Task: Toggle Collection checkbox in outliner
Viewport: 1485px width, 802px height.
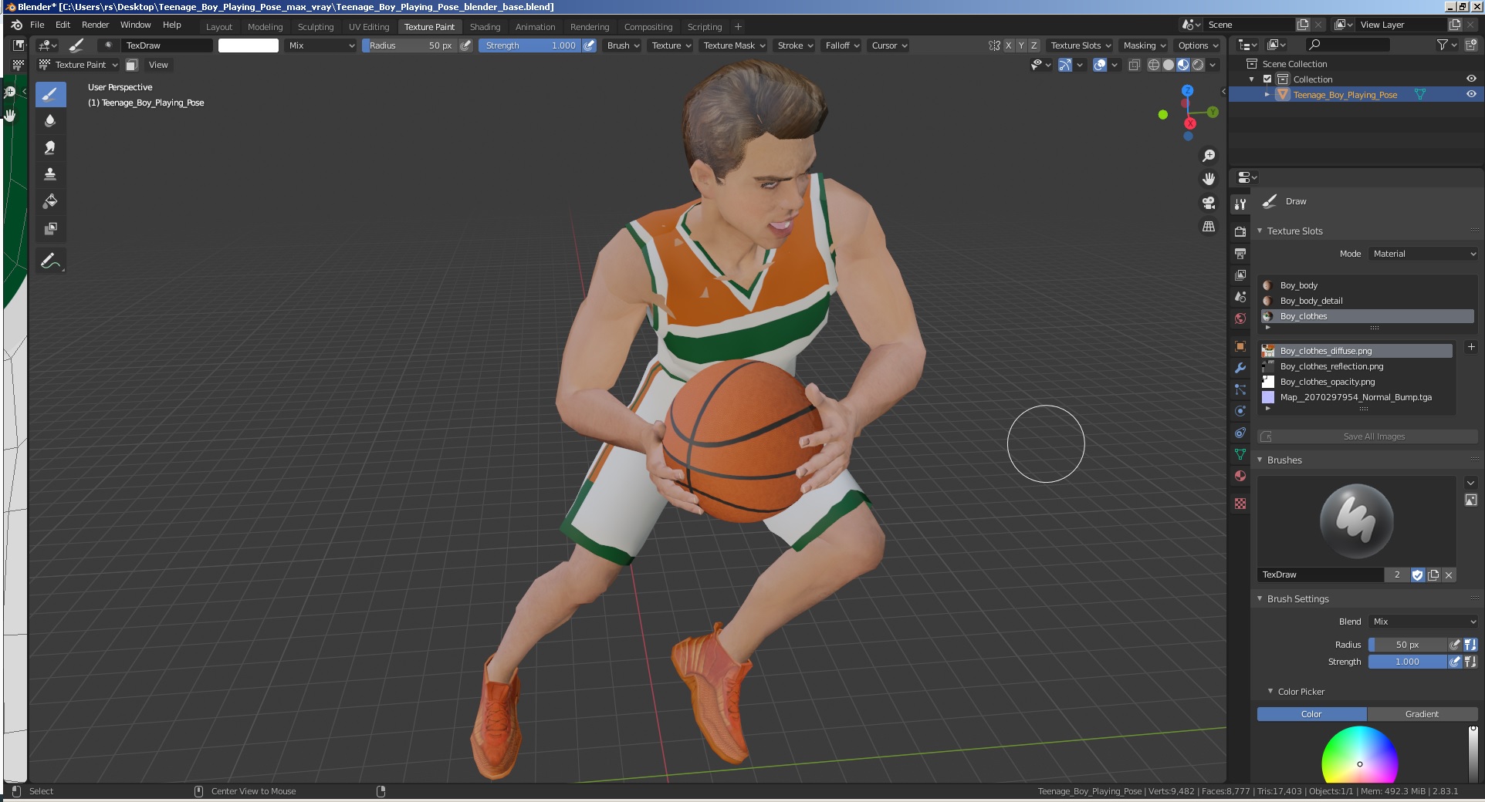Action: 1267,79
